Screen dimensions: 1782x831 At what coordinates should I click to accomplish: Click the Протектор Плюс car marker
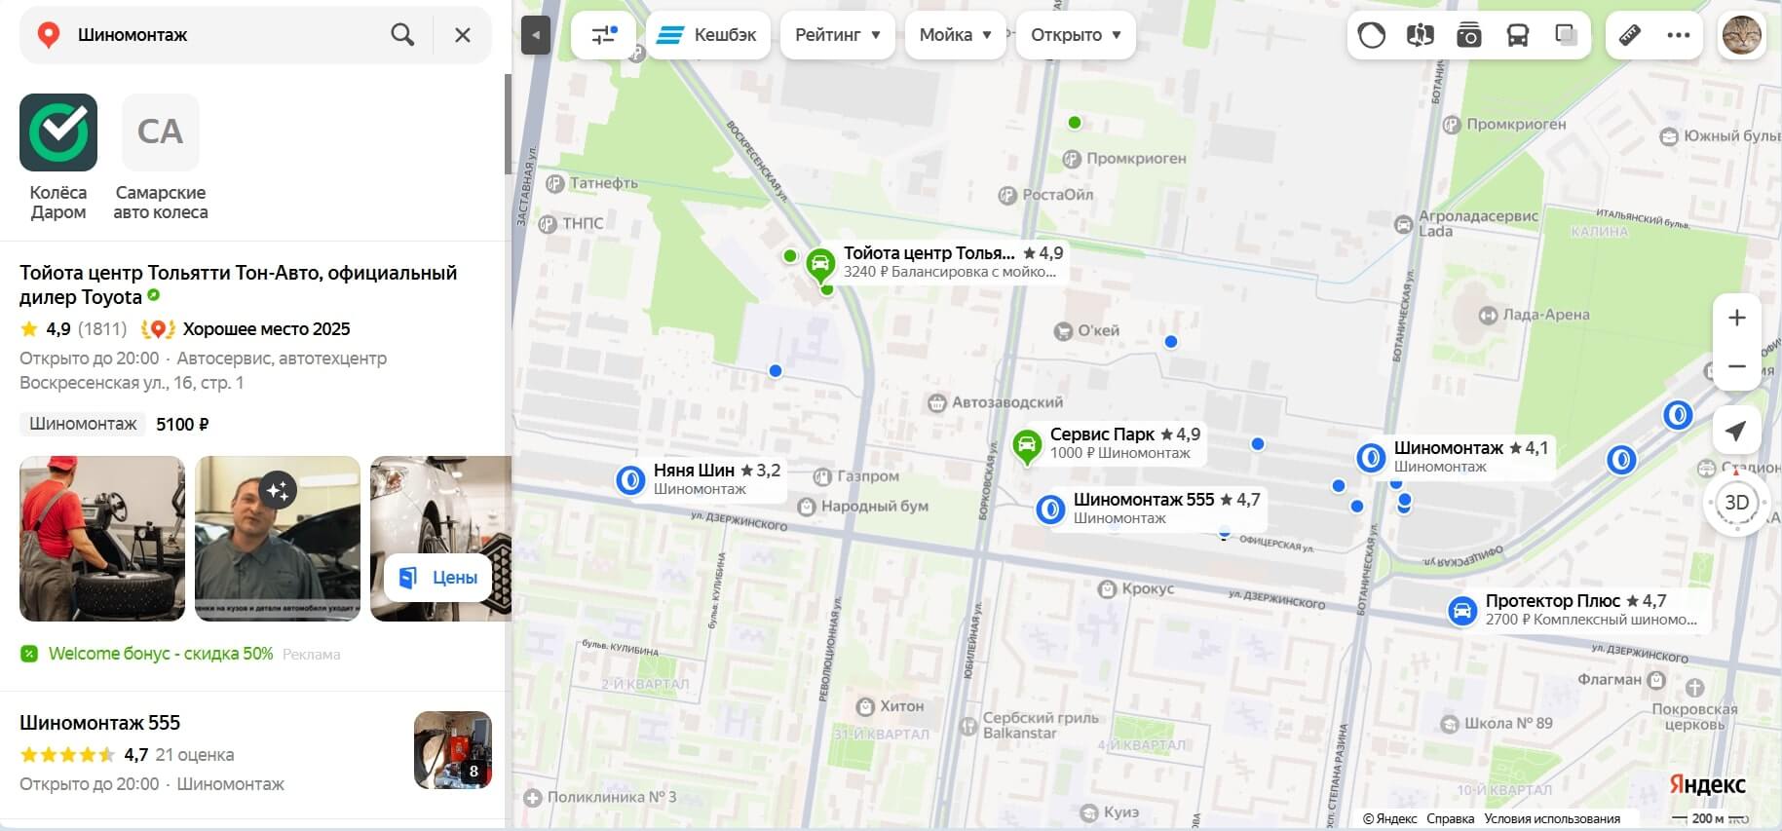click(x=1461, y=610)
